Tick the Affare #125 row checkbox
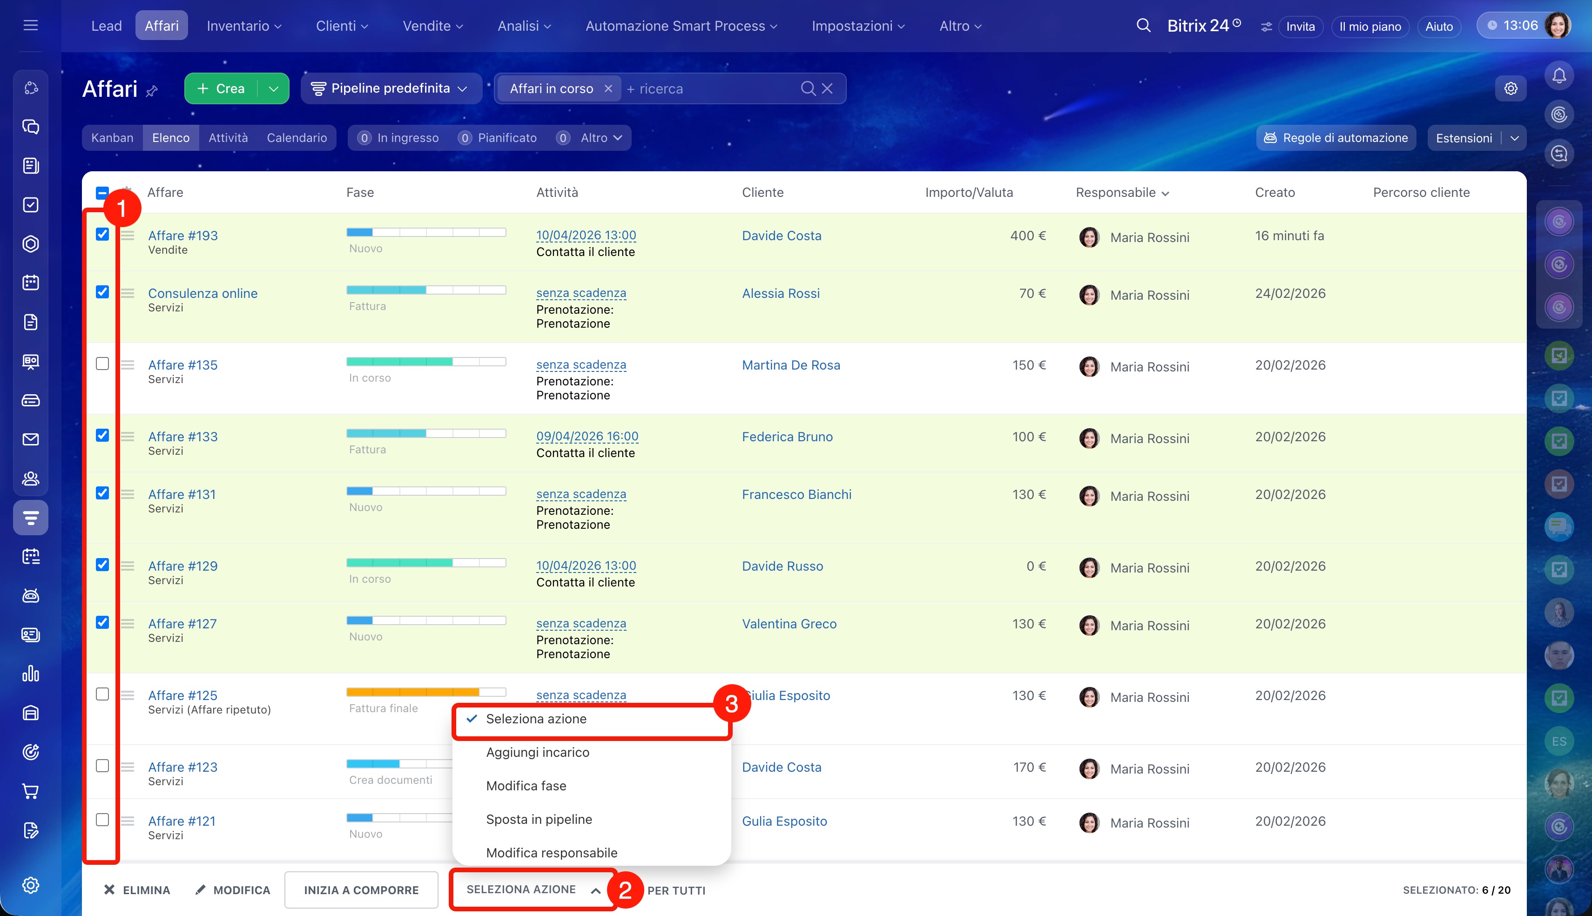 tap(102, 694)
